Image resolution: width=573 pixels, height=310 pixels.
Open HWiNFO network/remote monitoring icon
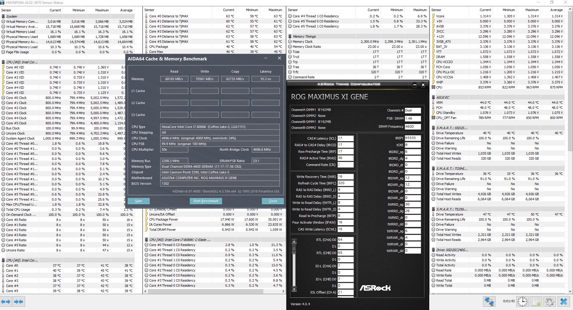point(490,302)
